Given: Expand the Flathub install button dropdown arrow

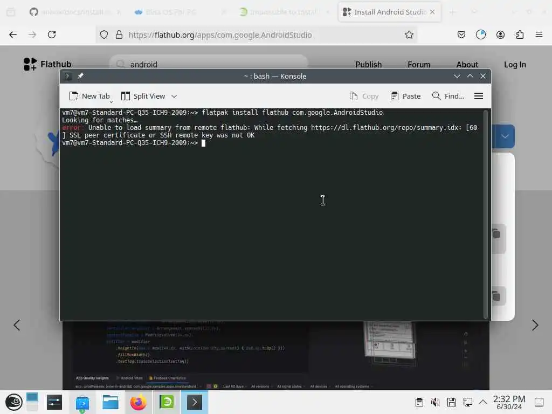Looking at the screenshot, I should point(505,136).
